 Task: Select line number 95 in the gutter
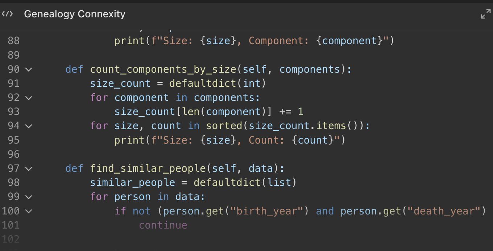point(13,140)
